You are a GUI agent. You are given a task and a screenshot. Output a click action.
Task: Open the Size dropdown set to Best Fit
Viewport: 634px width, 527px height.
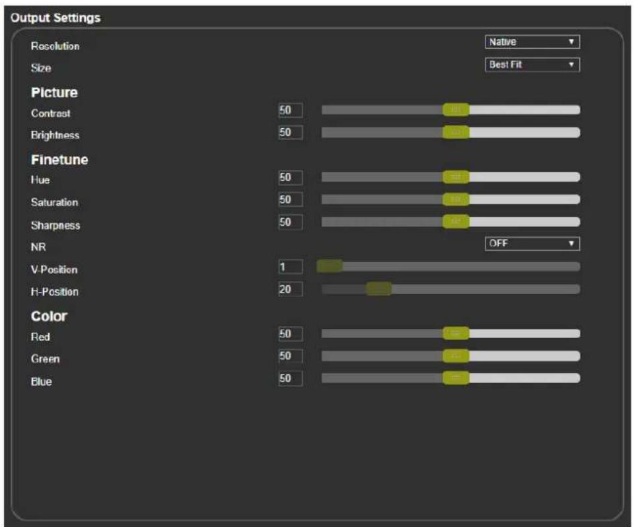(532, 65)
